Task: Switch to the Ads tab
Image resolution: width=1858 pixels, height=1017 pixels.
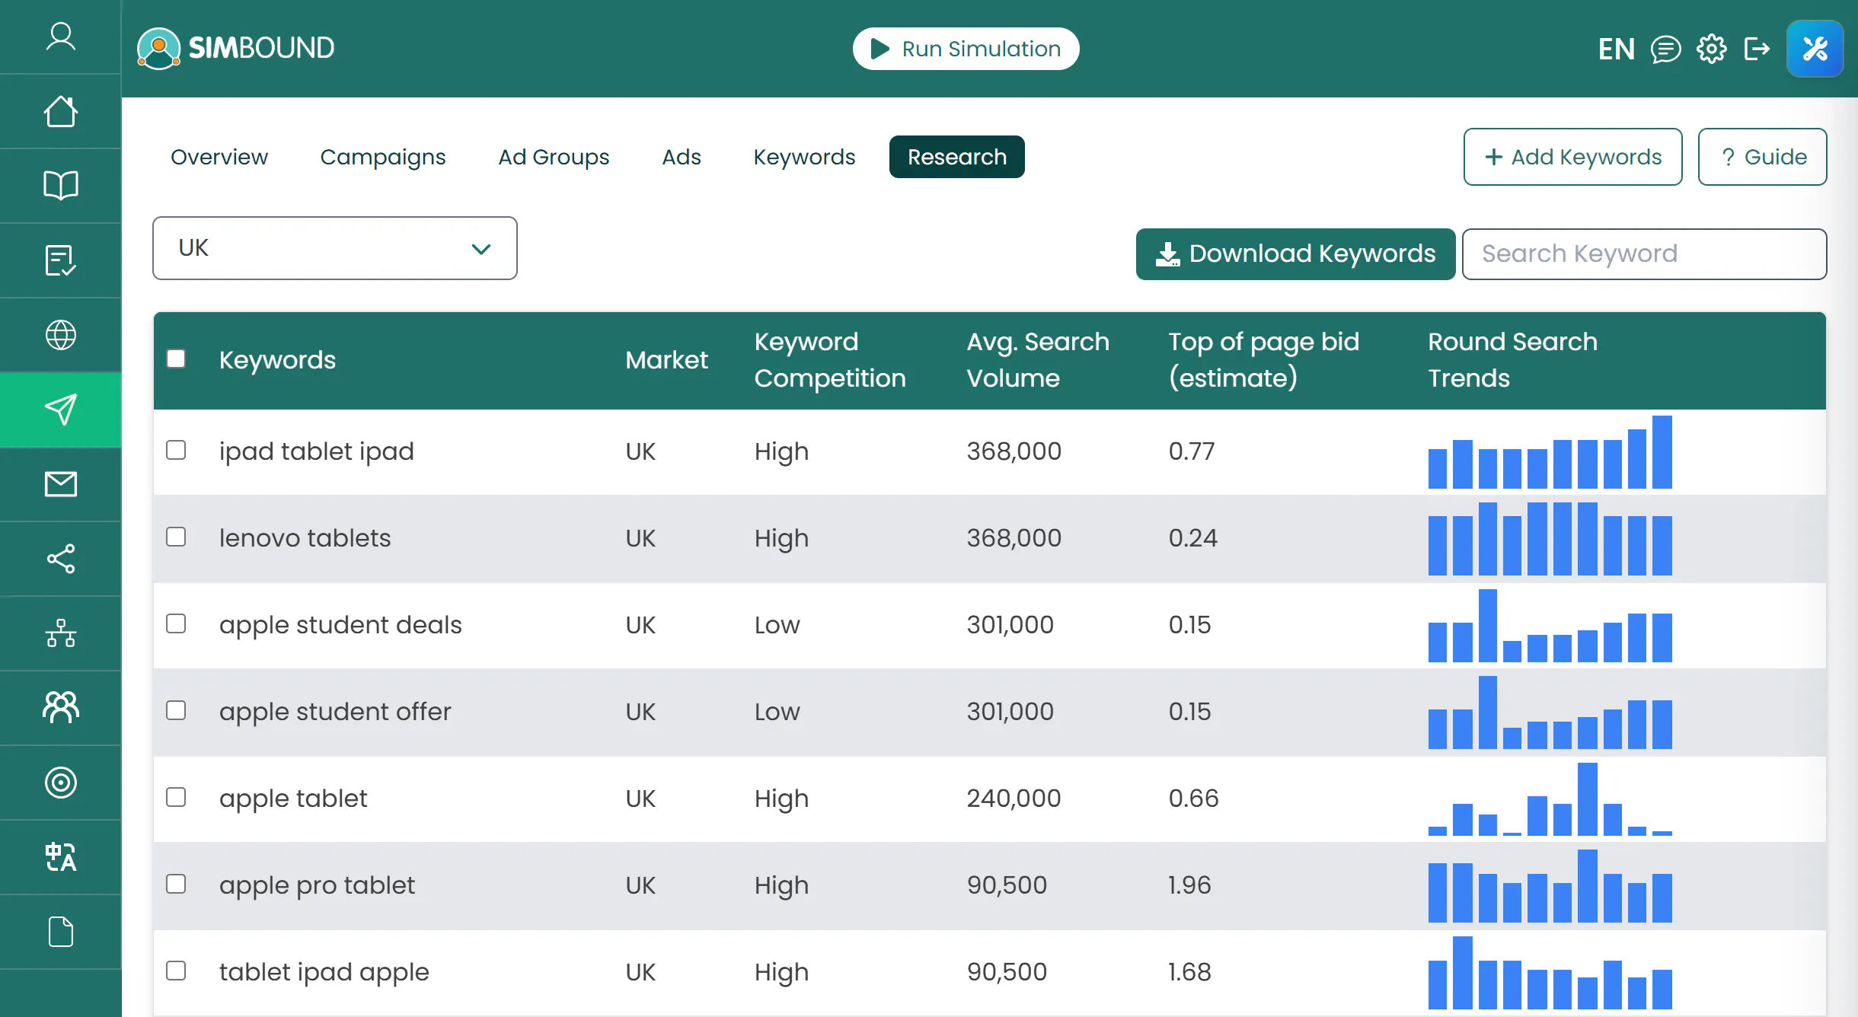Action: (x=682, y=157)
